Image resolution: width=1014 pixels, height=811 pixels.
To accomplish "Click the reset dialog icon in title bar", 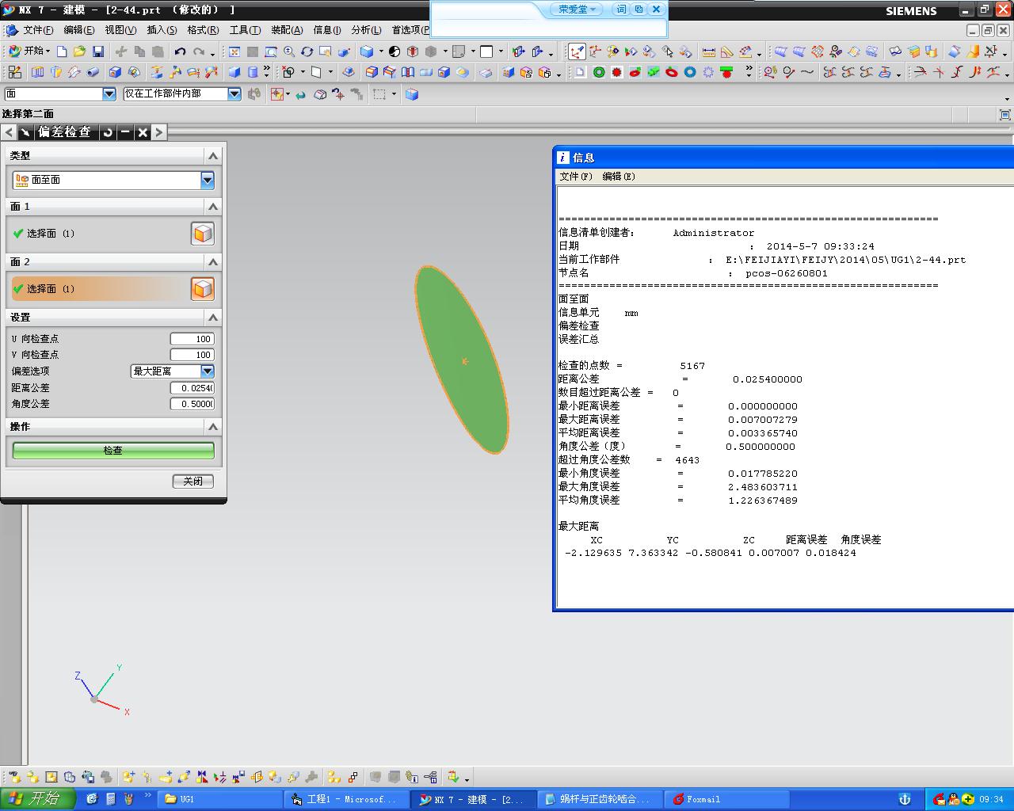I will click(108, 132).
